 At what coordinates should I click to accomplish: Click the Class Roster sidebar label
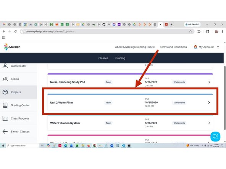[19, 66]
